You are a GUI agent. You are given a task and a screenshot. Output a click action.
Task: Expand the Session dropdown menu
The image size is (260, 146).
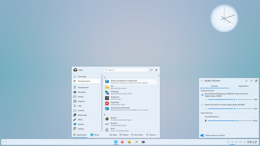152,135
